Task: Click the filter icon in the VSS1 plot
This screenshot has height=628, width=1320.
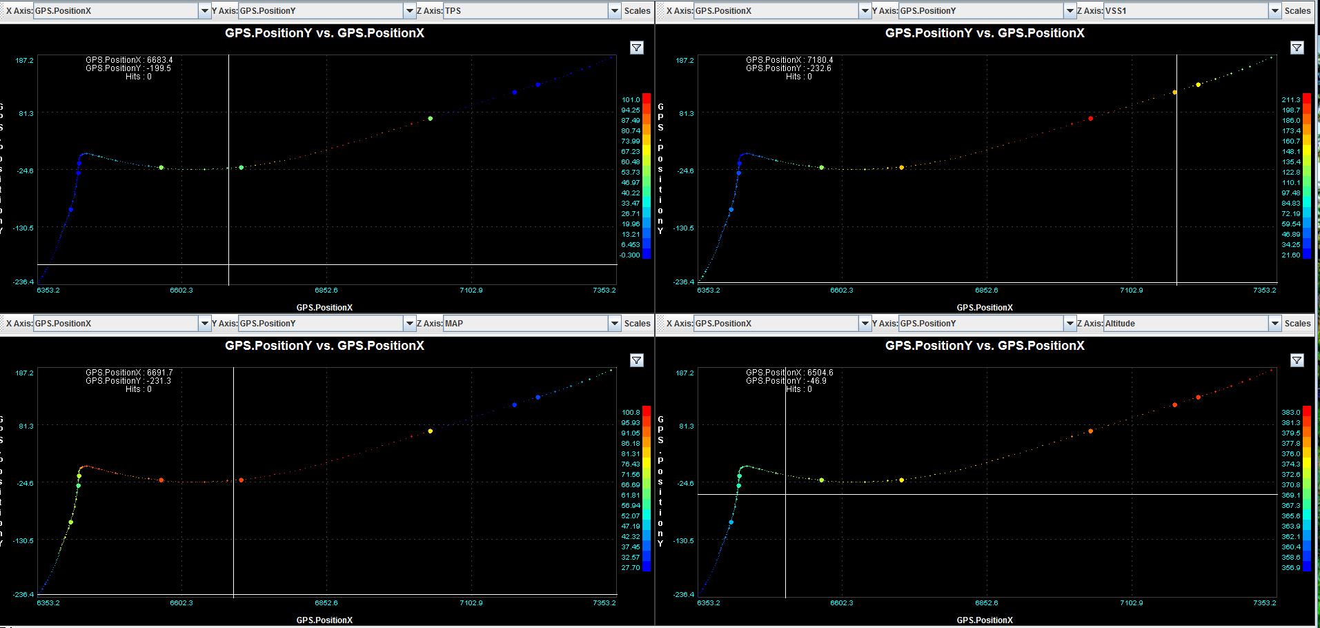Action: point(1297,48)
